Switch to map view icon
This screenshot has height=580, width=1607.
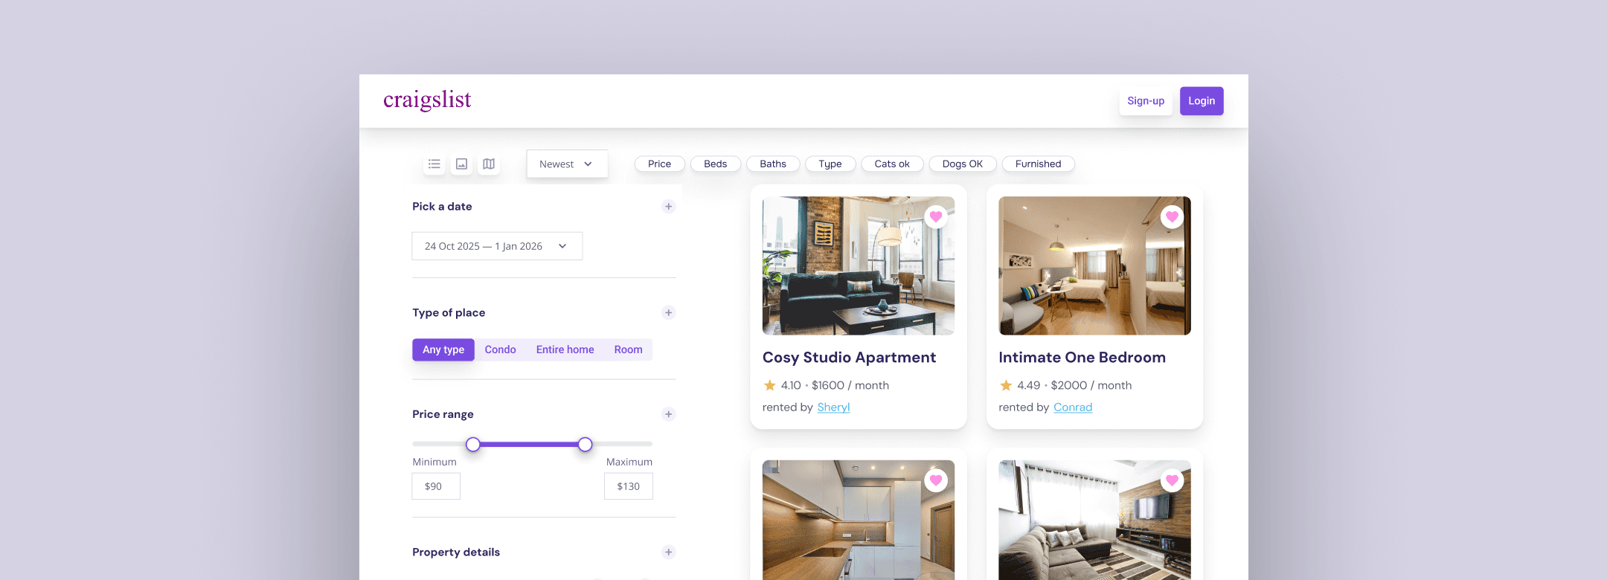click(489, 164)
